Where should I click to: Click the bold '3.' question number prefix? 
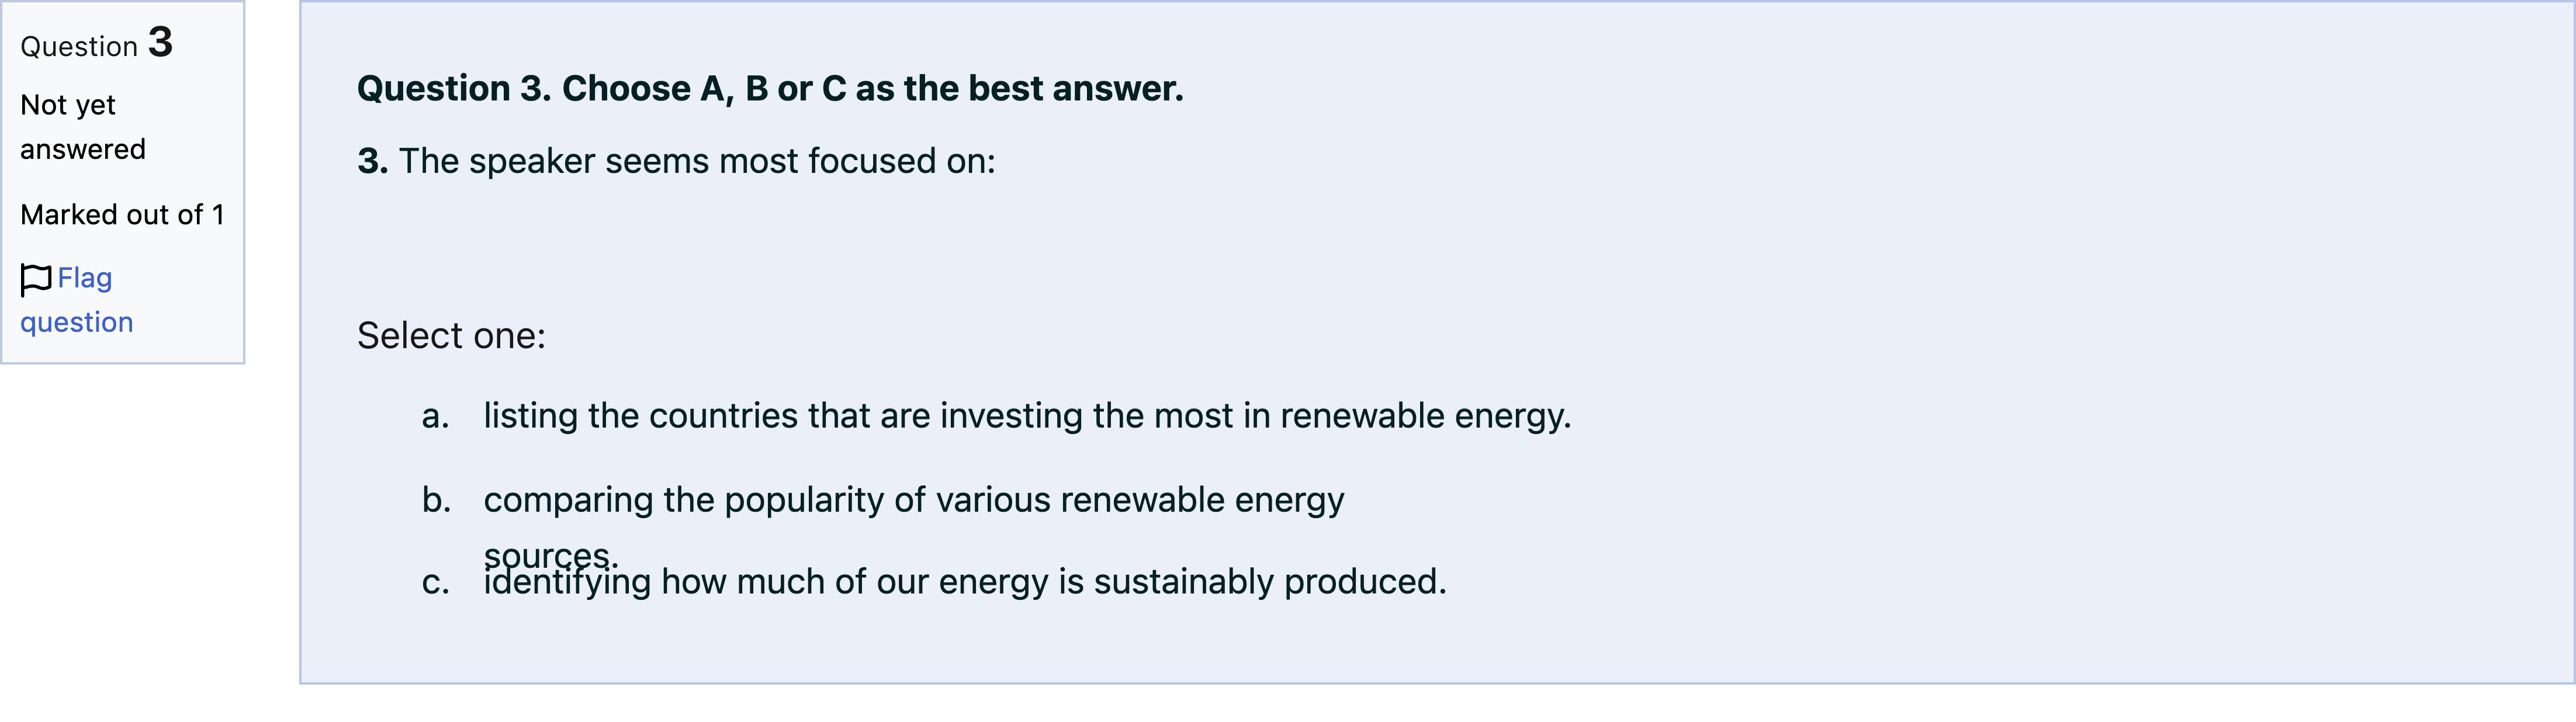coord(372,161)
